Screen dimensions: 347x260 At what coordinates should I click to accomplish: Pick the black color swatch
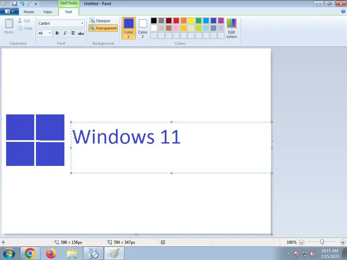[154, 21]
